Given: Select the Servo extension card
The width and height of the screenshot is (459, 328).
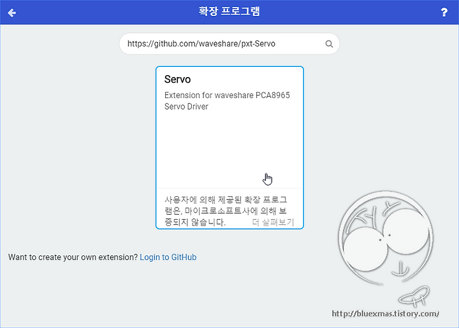Looking at the screenshot, I should point(229,148).
